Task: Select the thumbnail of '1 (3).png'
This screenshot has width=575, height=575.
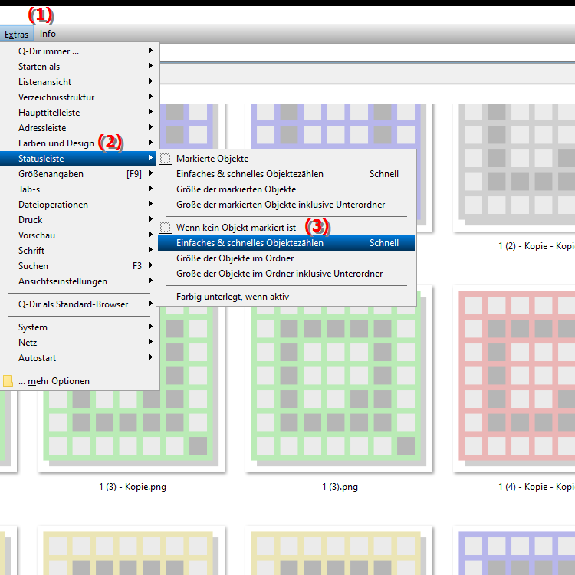Action: (339, 389)
